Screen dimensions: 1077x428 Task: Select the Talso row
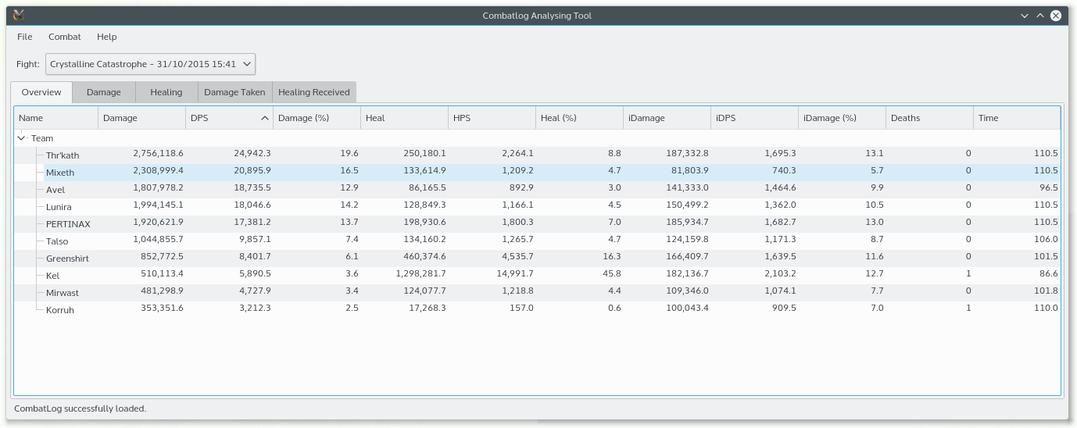537,241
